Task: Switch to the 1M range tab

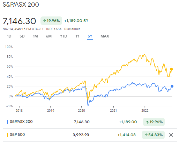Action: coord(35,36)
